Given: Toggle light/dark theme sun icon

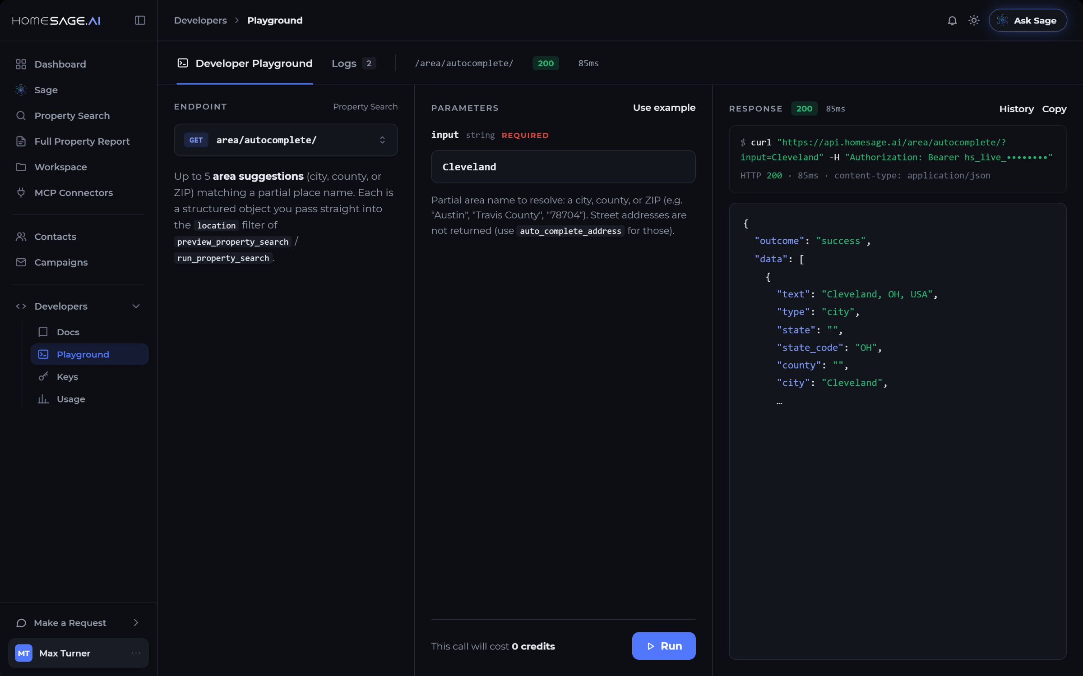Looking at the screenshot, I should click(x=974, y=20).
